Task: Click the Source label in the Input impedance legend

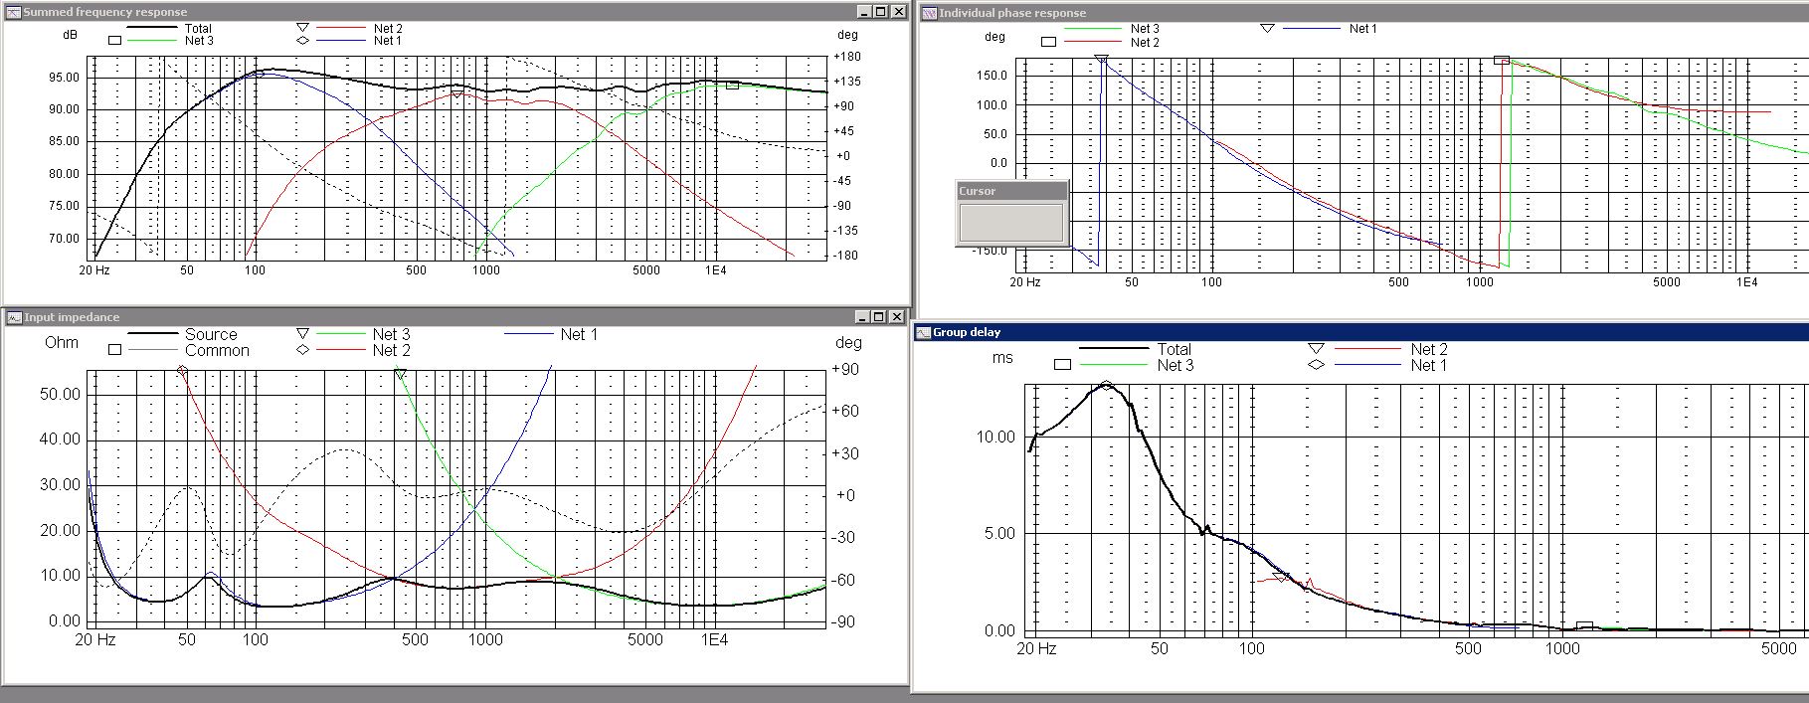Action: (x=211, y=334)
